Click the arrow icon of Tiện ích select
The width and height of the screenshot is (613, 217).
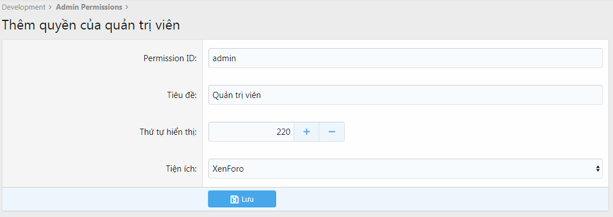(x=597, y=169)
